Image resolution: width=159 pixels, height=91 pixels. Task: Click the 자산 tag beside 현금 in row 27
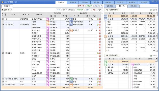[x=71, y=19]
